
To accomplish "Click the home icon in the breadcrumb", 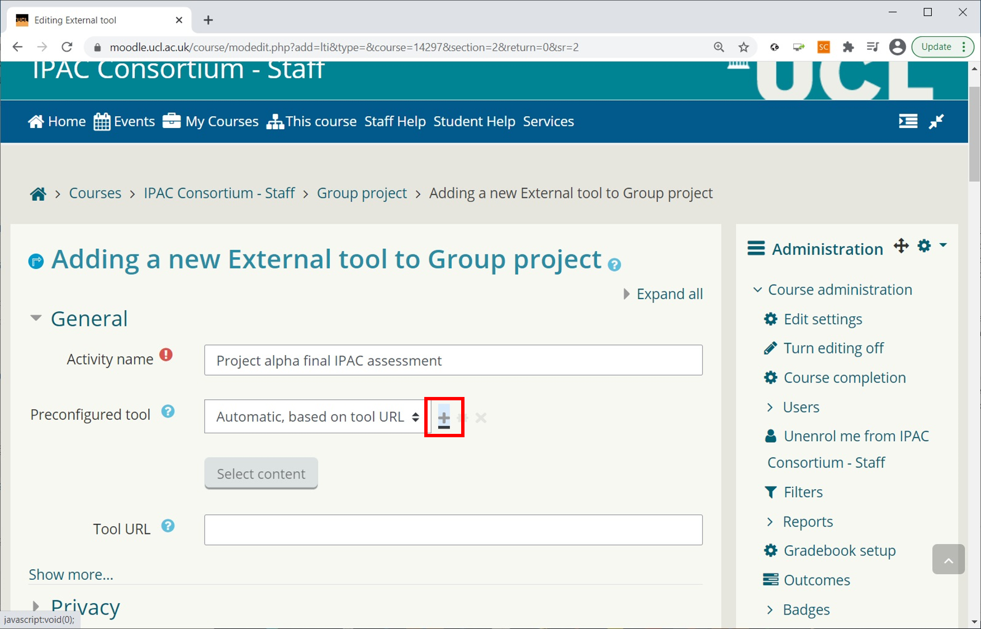I will pyautogui.click(x=38, y=194).
